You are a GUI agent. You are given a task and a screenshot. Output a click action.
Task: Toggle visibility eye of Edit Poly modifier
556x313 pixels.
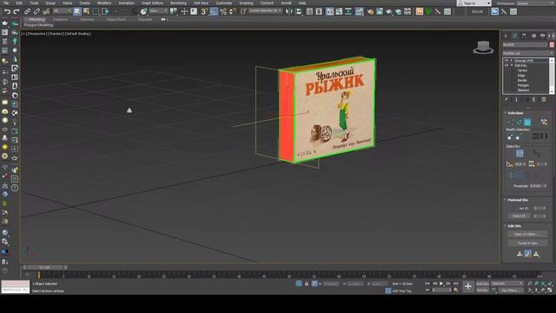point(506,66)
